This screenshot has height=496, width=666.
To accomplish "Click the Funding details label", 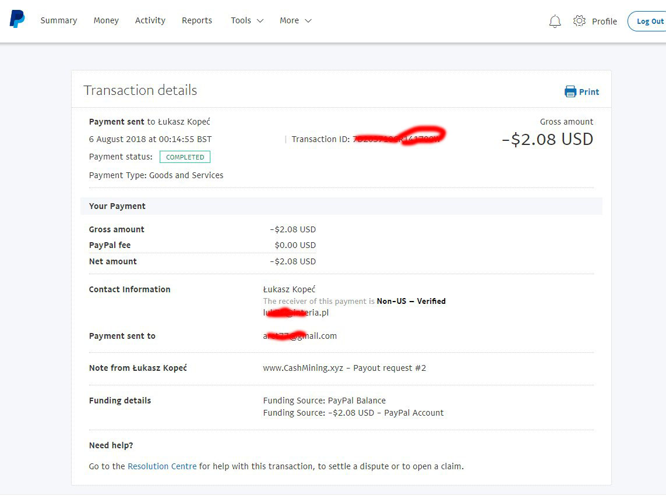I will click(120, 401).
